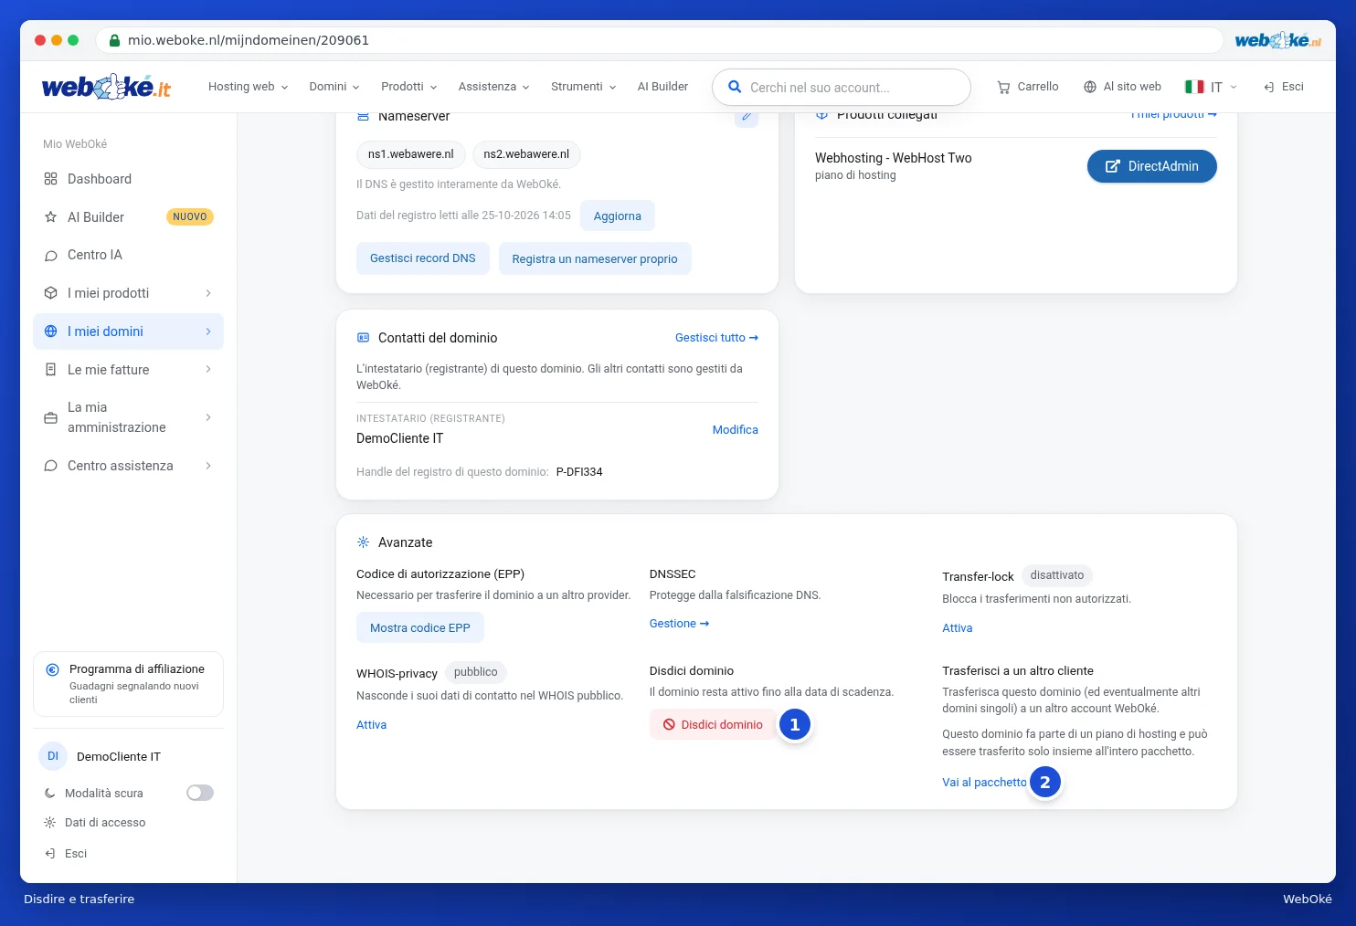Click the DI user avatar in sidebar
Viewport: 1356px width, 926px height.
point(53,756)
